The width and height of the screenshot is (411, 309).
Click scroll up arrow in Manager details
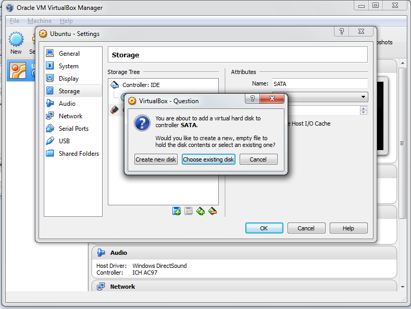tap(403, 63)
